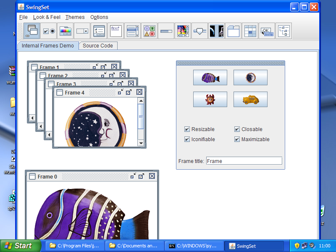Open the Look & Feel menu
Viewport: 336px width, 252px height.
pos(47,17)
